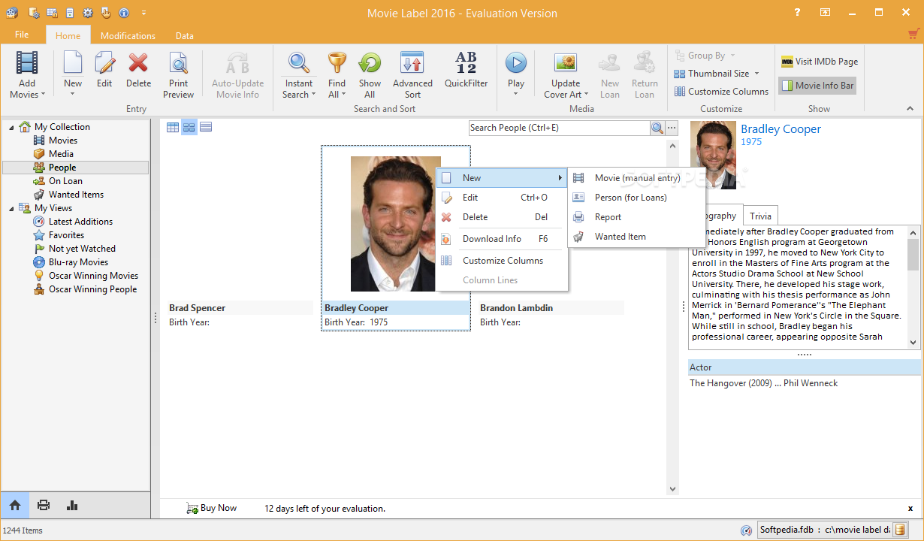Open the Update Cover Art dropdown arrow
The height and width of the screenshot is (541, 924).
[585, 95]
